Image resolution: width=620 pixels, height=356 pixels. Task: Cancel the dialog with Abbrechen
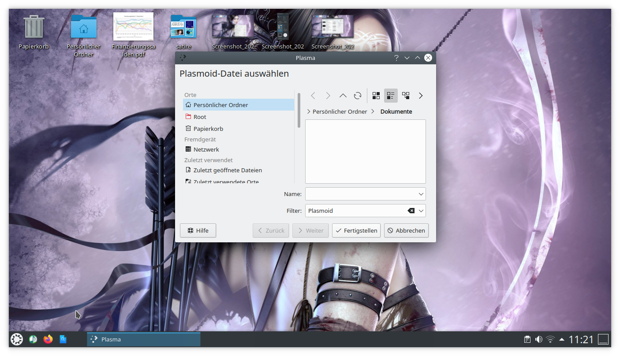pos(406,230)
